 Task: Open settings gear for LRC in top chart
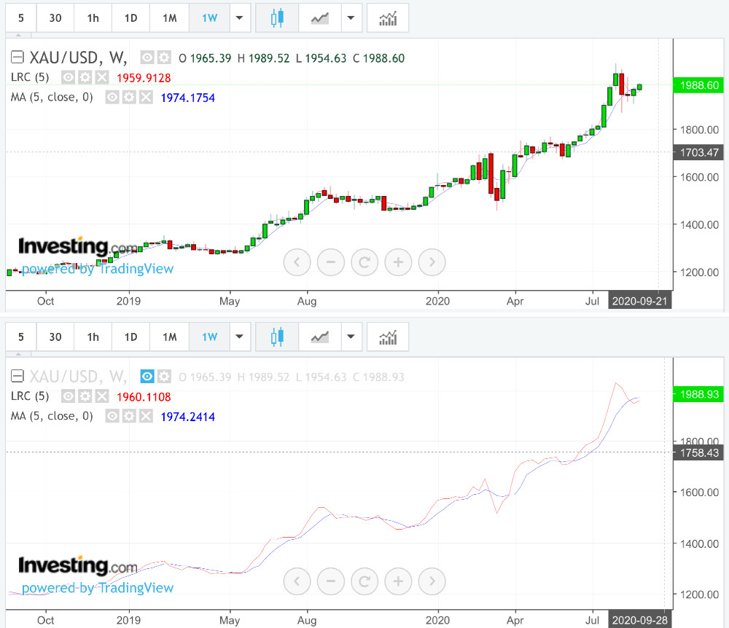tap(85, 77)
